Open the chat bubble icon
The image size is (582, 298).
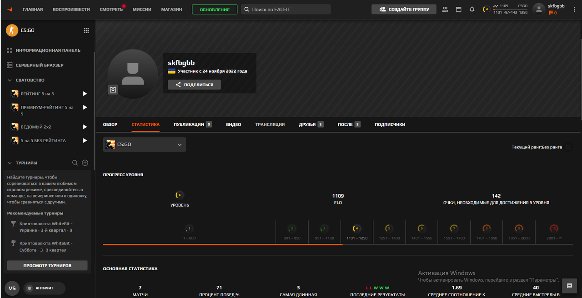(x=569, y=286)
